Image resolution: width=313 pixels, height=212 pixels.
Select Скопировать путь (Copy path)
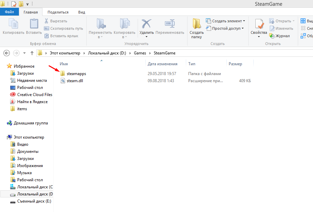click(63, 28)
